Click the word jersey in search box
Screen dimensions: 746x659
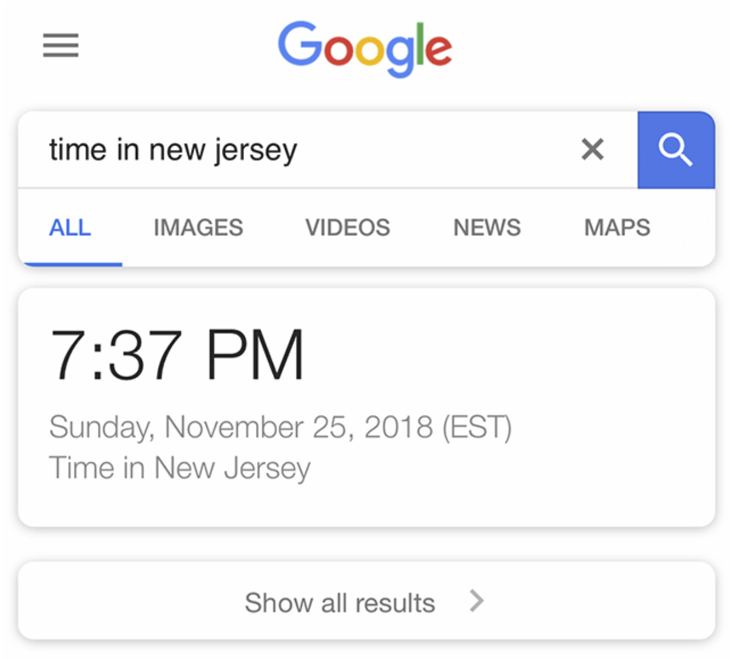tap(255, 150)
